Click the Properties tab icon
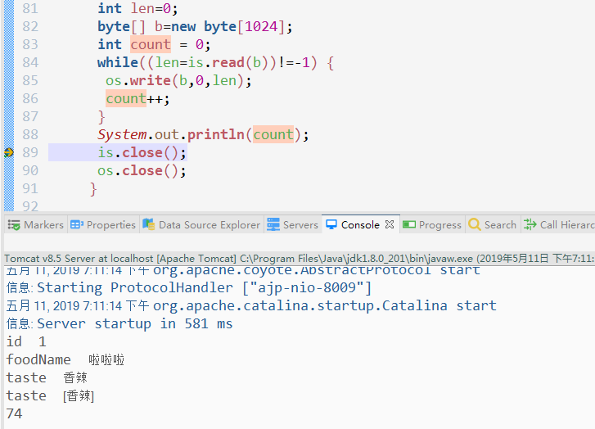The height and width of the screenshot is (429, 595). click(77, 225)
